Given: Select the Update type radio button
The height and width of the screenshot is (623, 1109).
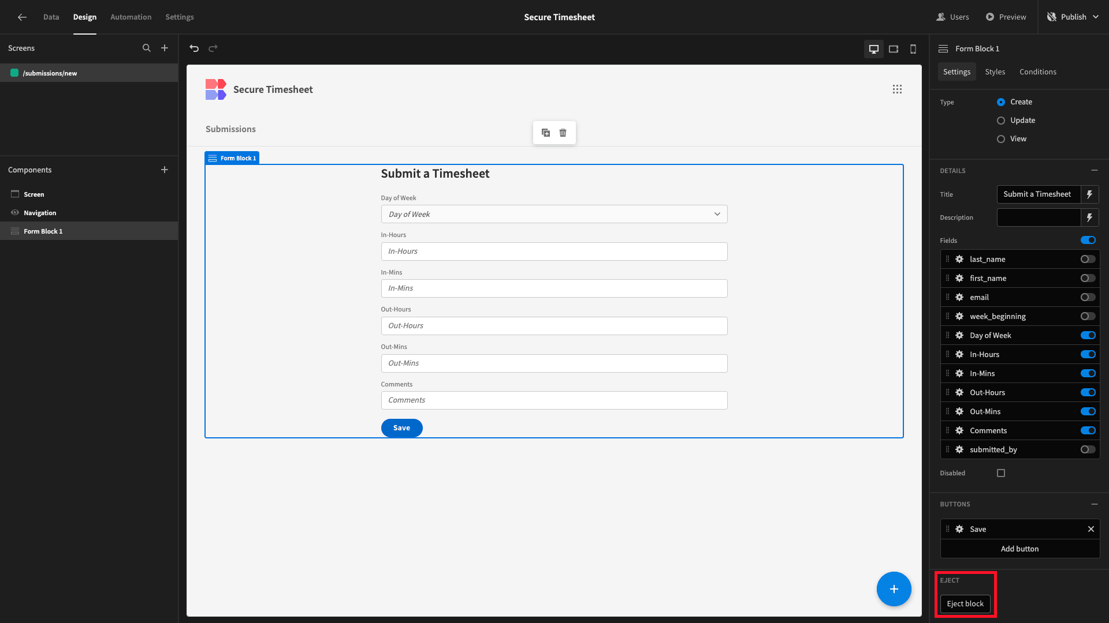Looking at the screenshot, I should tap(1001, 121).
